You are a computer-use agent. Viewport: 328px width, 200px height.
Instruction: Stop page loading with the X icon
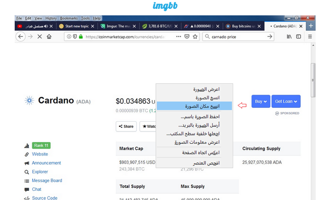point(39,37)
